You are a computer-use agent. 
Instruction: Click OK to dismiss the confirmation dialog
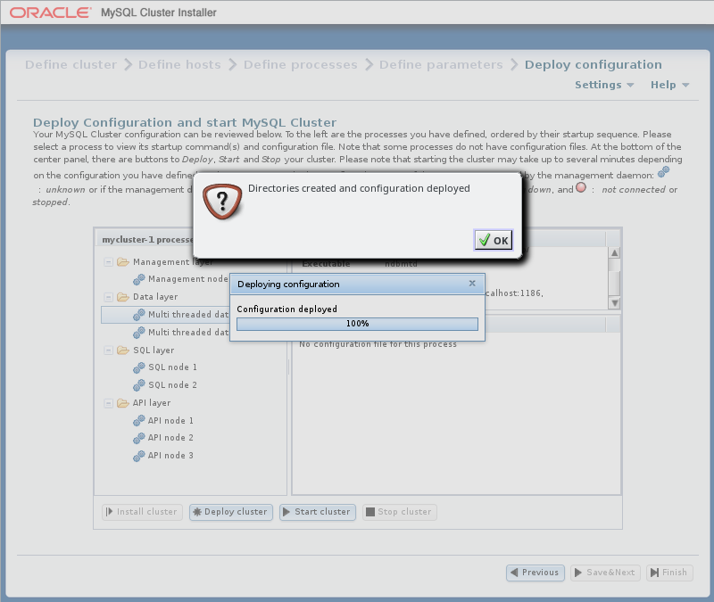[x=494, y=240]
